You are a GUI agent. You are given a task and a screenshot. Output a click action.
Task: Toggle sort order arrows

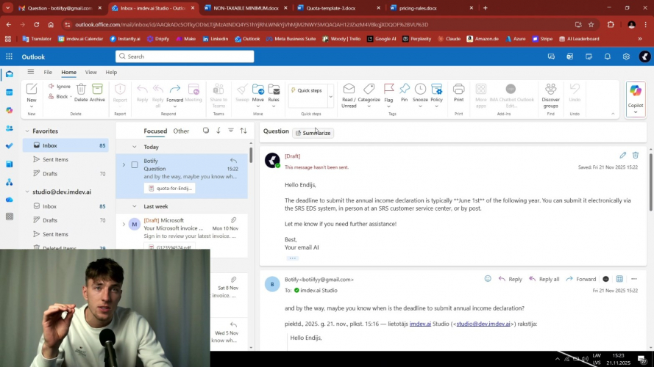pos(244,131)
